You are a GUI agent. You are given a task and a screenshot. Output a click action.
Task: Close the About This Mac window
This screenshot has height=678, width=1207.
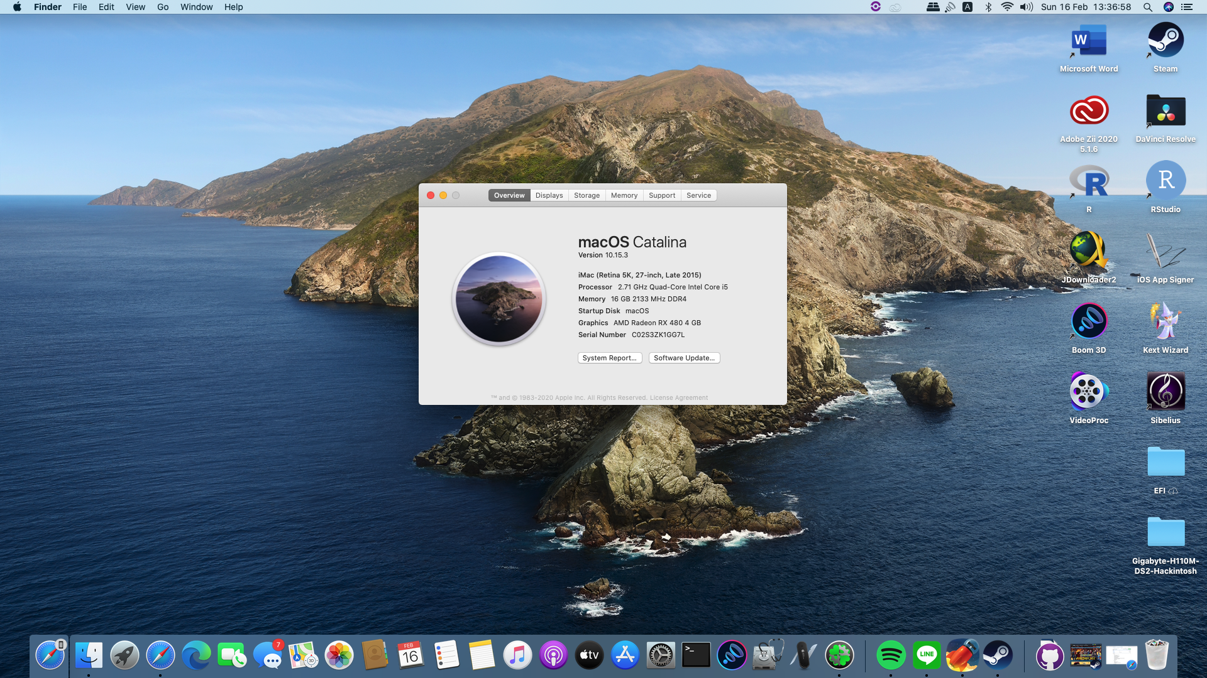(x=431, y=195)
